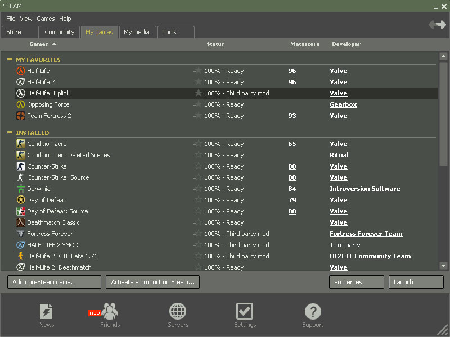Viewport: 450px width, 337px height.
Task: Click the Half-Life 2: CTF Beta icon
Action: [x=21, y=256]
